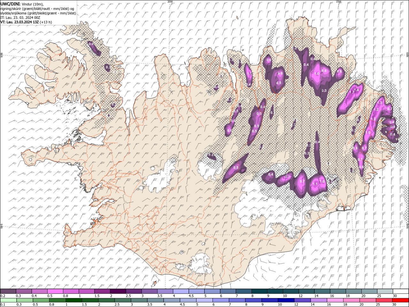
Task: Select rain legend swatch between 3 and 3.5
Action: (139, 300)
